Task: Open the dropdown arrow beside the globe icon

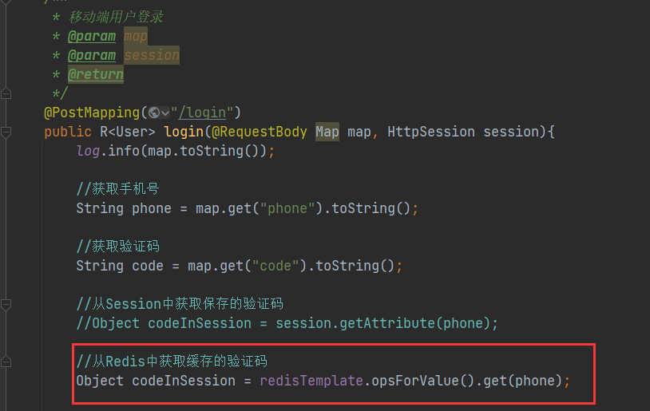Action: point(164,113)
